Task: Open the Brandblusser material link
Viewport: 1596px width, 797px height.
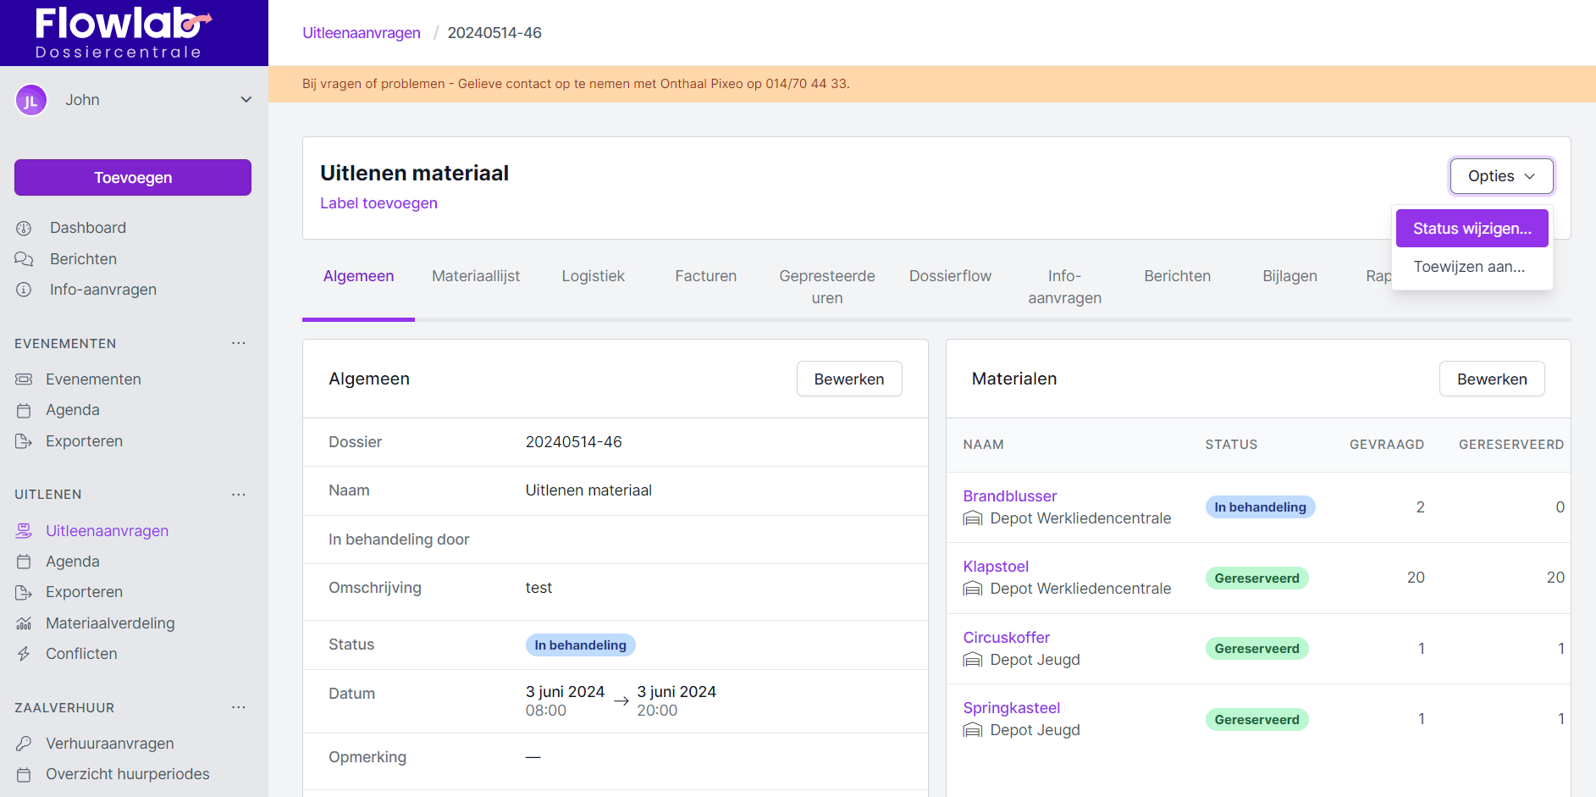Action: click(1009, 496)
